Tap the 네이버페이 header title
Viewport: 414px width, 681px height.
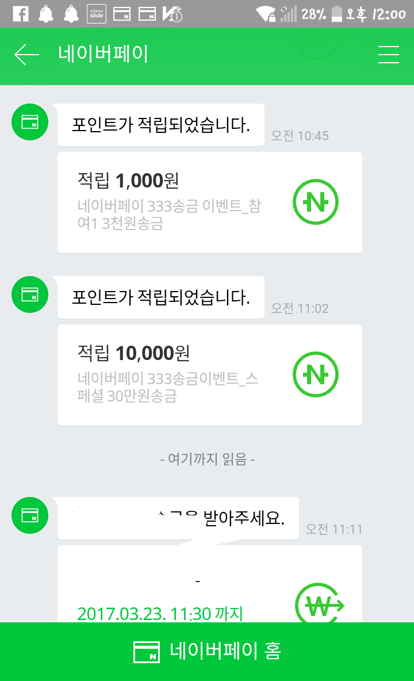[103, 55]
